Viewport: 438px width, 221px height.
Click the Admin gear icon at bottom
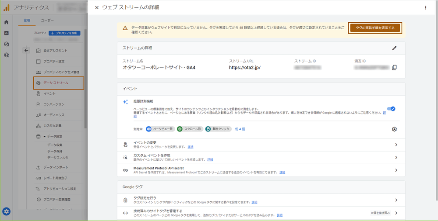click(x=7, y=211)
